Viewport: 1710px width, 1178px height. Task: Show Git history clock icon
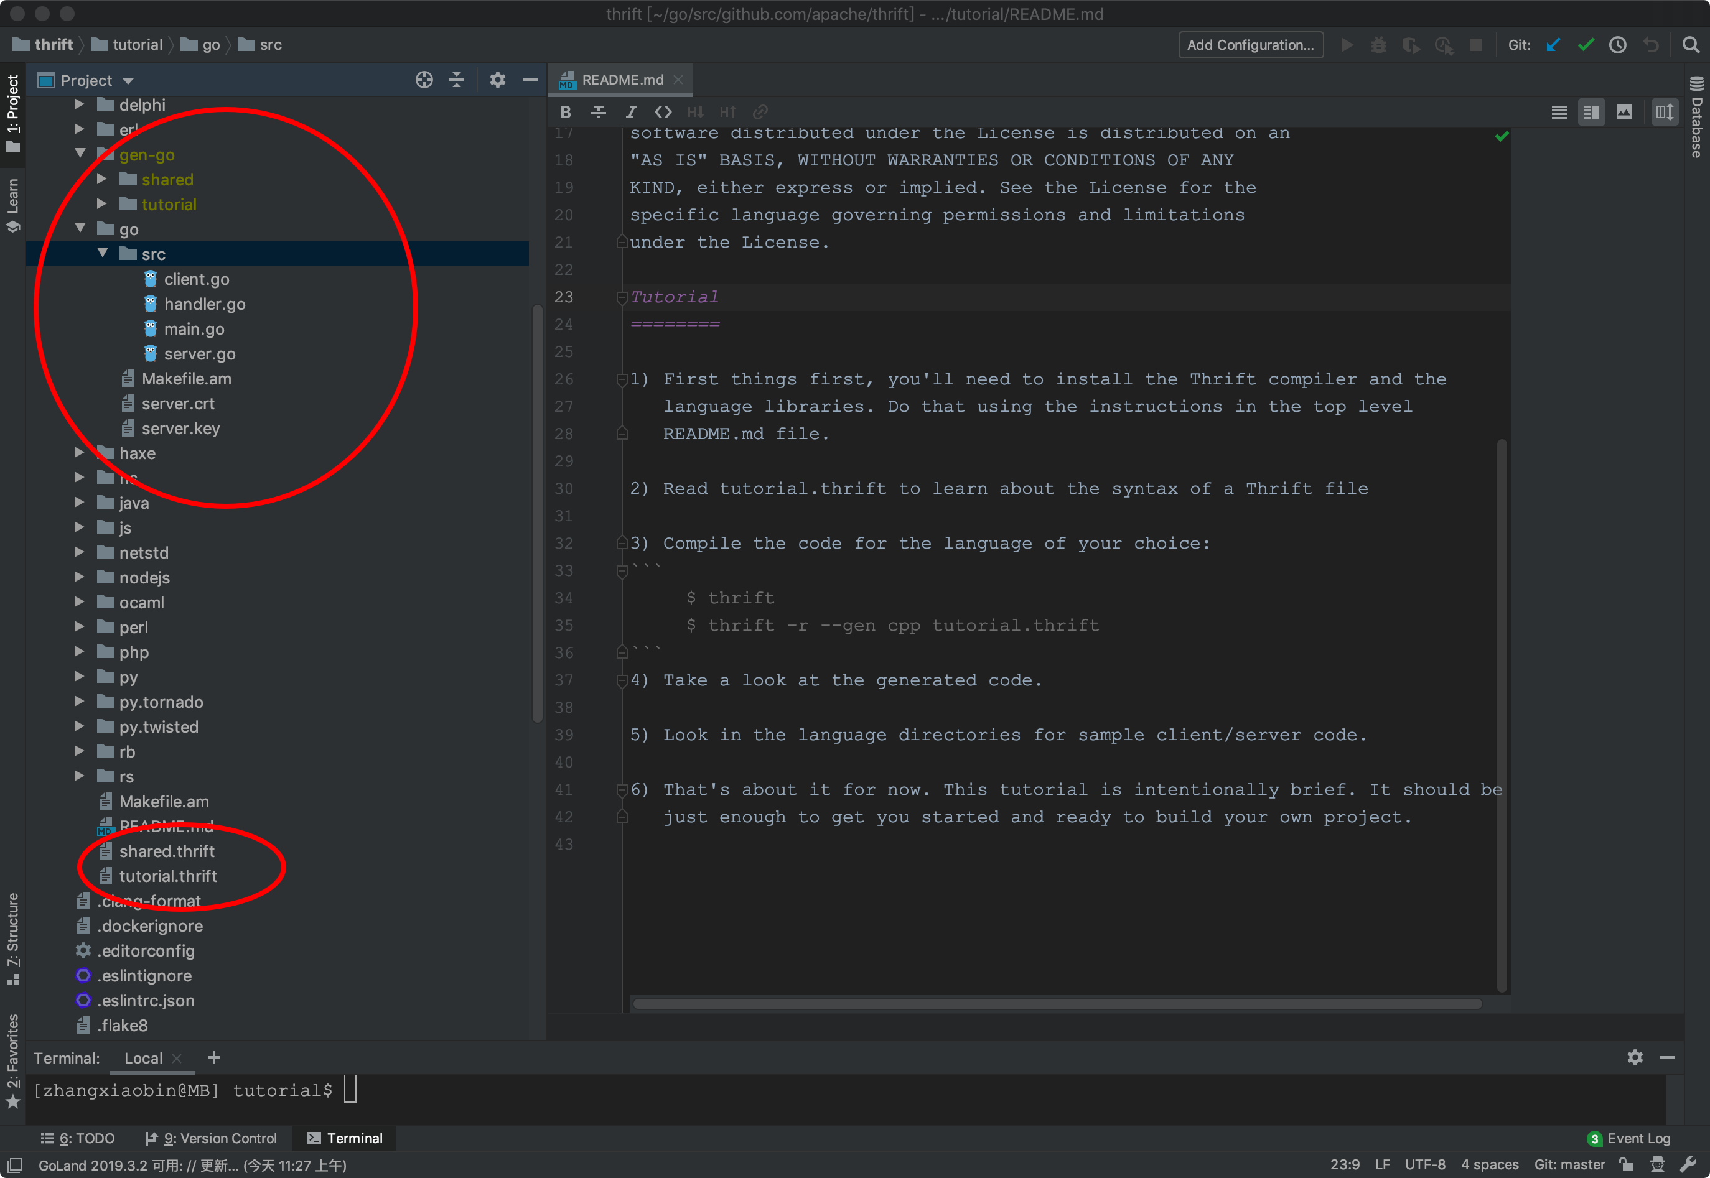pos(1618,45)
